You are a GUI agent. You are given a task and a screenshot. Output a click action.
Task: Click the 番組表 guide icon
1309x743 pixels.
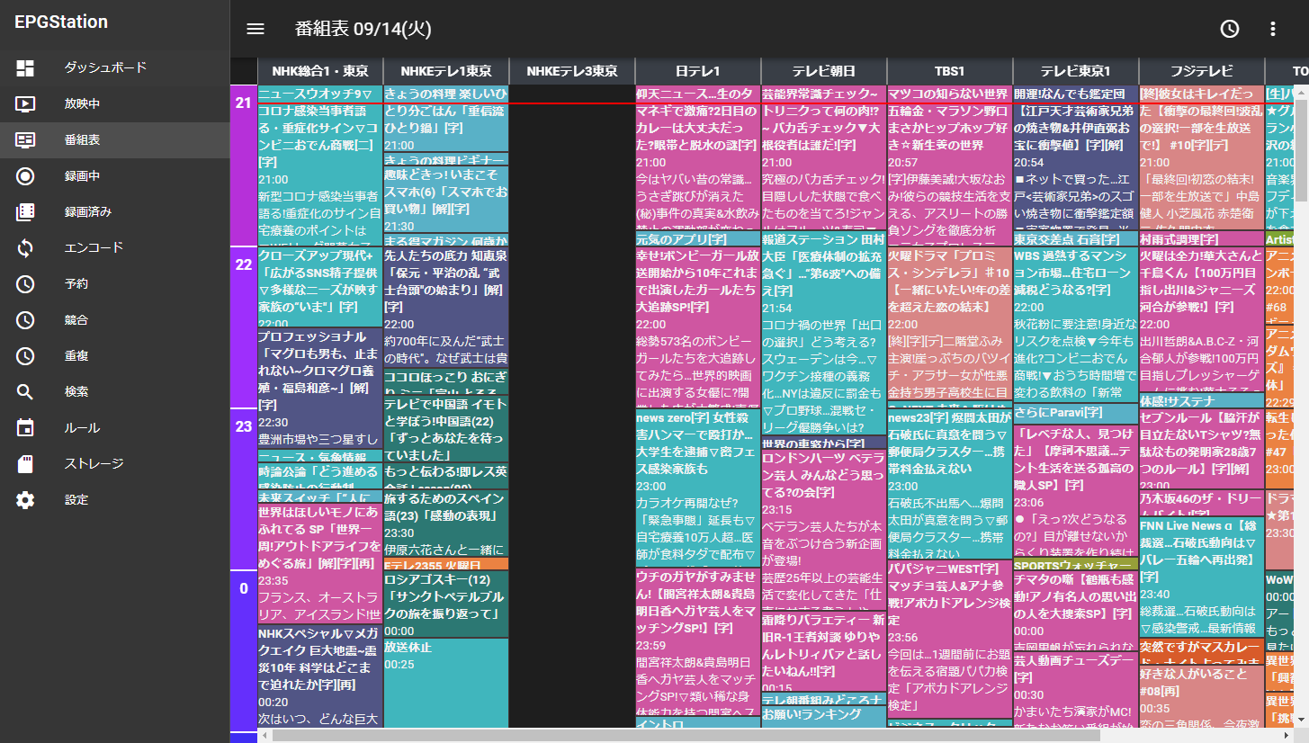(25, 139)
